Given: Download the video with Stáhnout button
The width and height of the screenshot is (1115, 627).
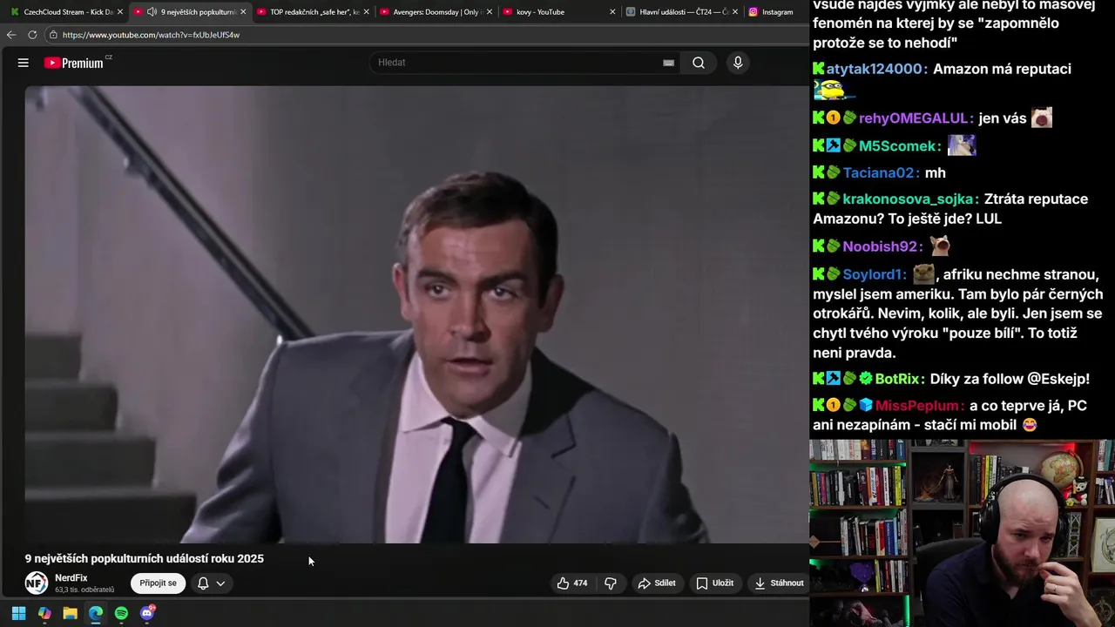Looking at the screenshot, I should 779,583.
